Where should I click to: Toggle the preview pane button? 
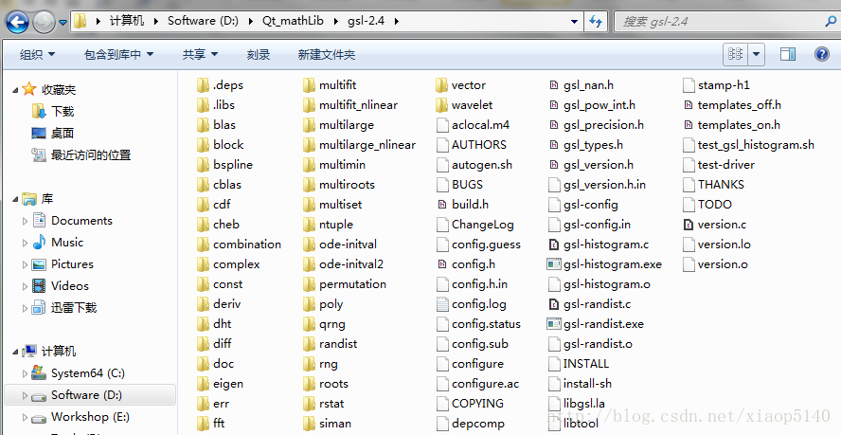pyautogui.click(x=788, y=54)
